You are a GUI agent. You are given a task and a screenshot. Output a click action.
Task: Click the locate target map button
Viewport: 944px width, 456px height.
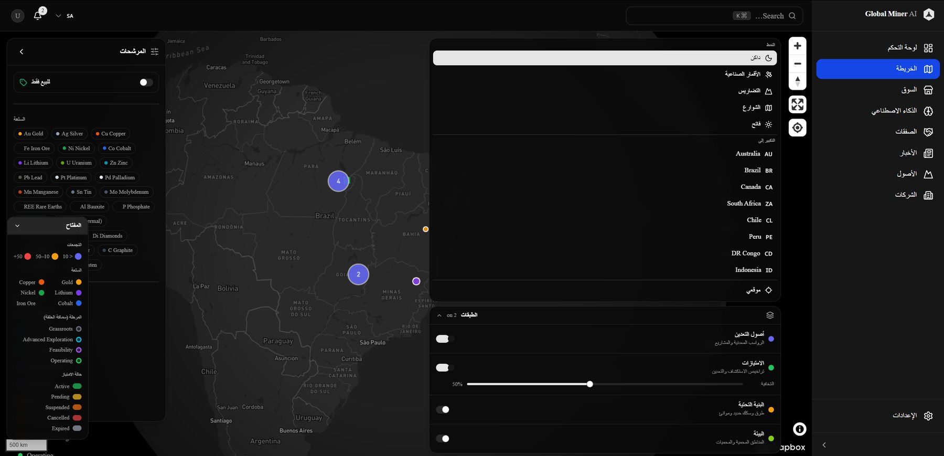point(797,128)
